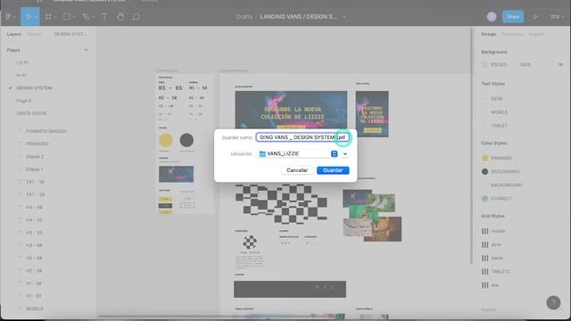Switch to the Inspect tab
The width and height of the screenshot is (571, 321).
pos(536,34)
